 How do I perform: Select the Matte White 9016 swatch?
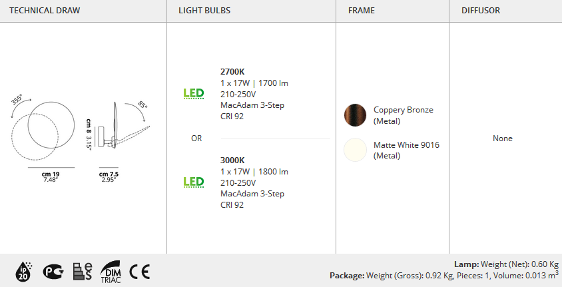click(x=355, y=150)
